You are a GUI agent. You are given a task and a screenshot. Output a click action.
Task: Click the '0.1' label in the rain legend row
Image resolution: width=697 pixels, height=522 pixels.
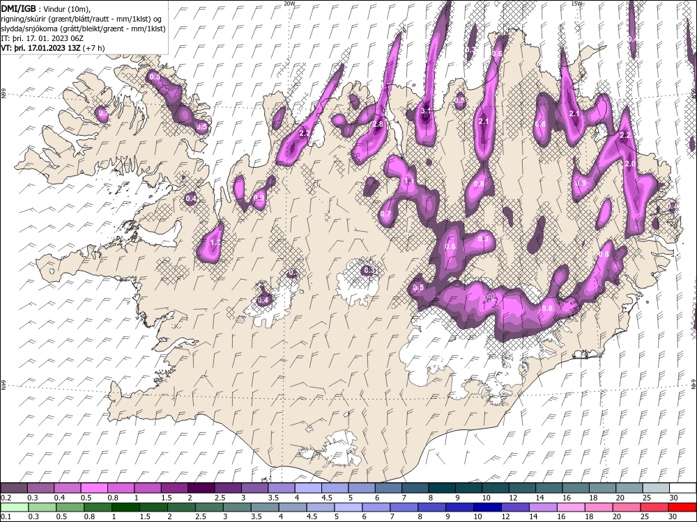point(6,517)
